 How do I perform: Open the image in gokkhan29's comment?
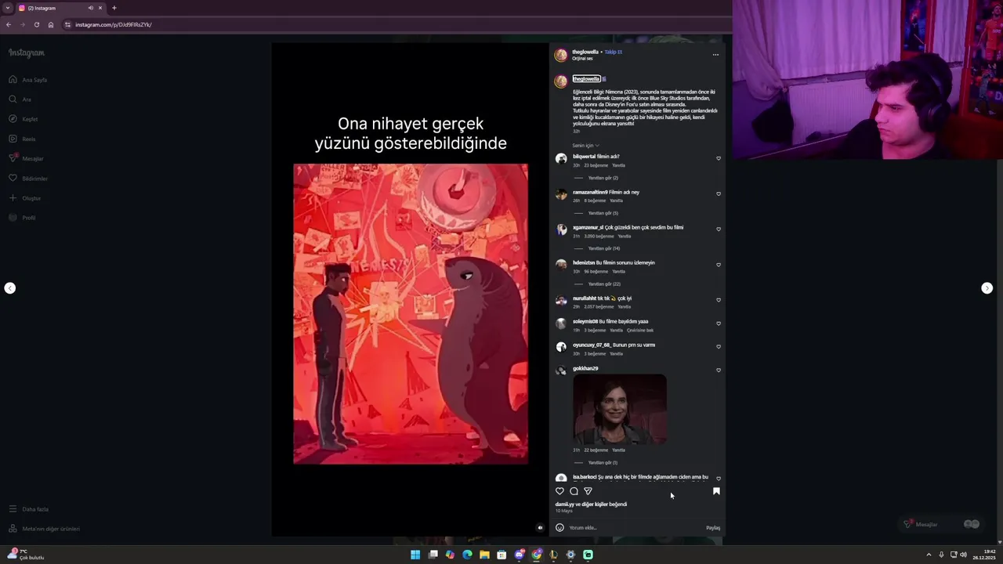click(620, 409)
